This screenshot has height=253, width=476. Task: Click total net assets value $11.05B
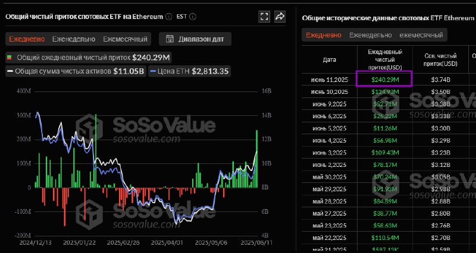pos(130,71)
